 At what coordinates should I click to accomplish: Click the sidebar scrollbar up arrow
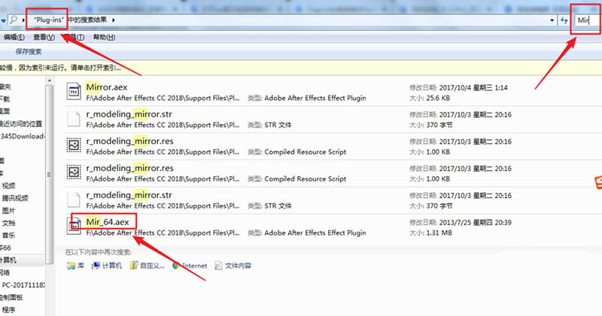[49, 81]
